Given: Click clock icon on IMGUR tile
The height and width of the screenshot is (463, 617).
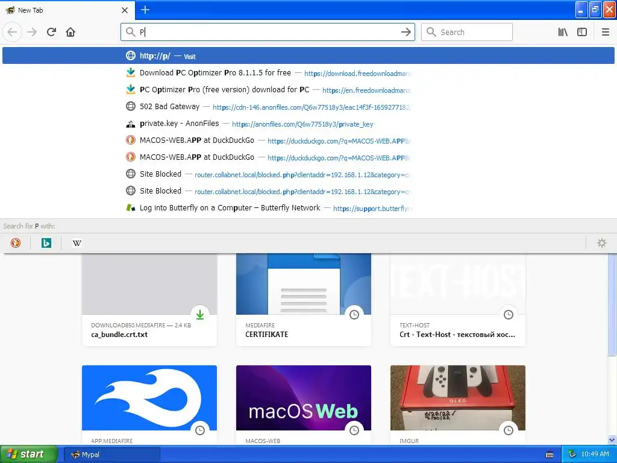Looking at the screenshot, I should pyautogui.click(x=509, y=430).
